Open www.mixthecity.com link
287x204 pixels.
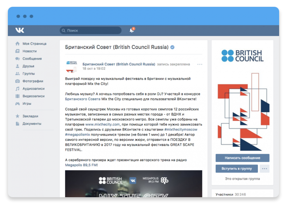pyautogui.click(x=103, y=124)
